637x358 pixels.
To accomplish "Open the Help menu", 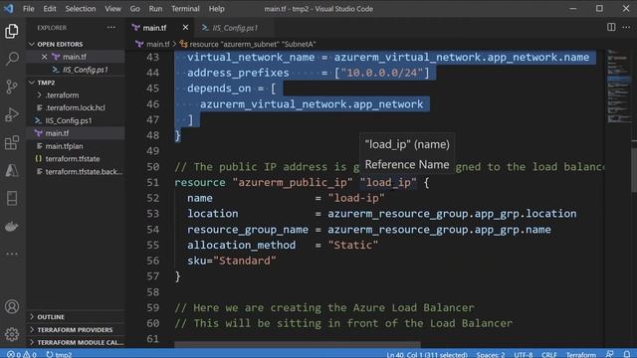I will coord(217,9).
